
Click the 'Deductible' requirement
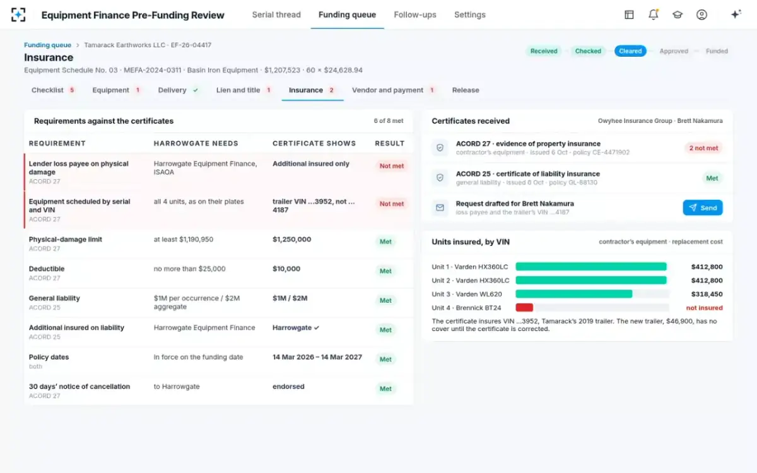pos(47,269)
